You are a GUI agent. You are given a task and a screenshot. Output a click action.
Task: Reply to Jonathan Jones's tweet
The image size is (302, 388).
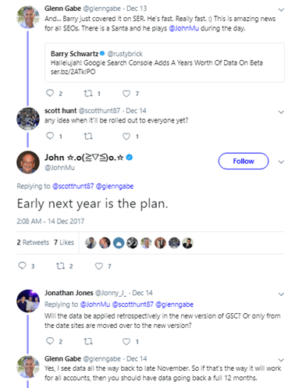[50, 341]
